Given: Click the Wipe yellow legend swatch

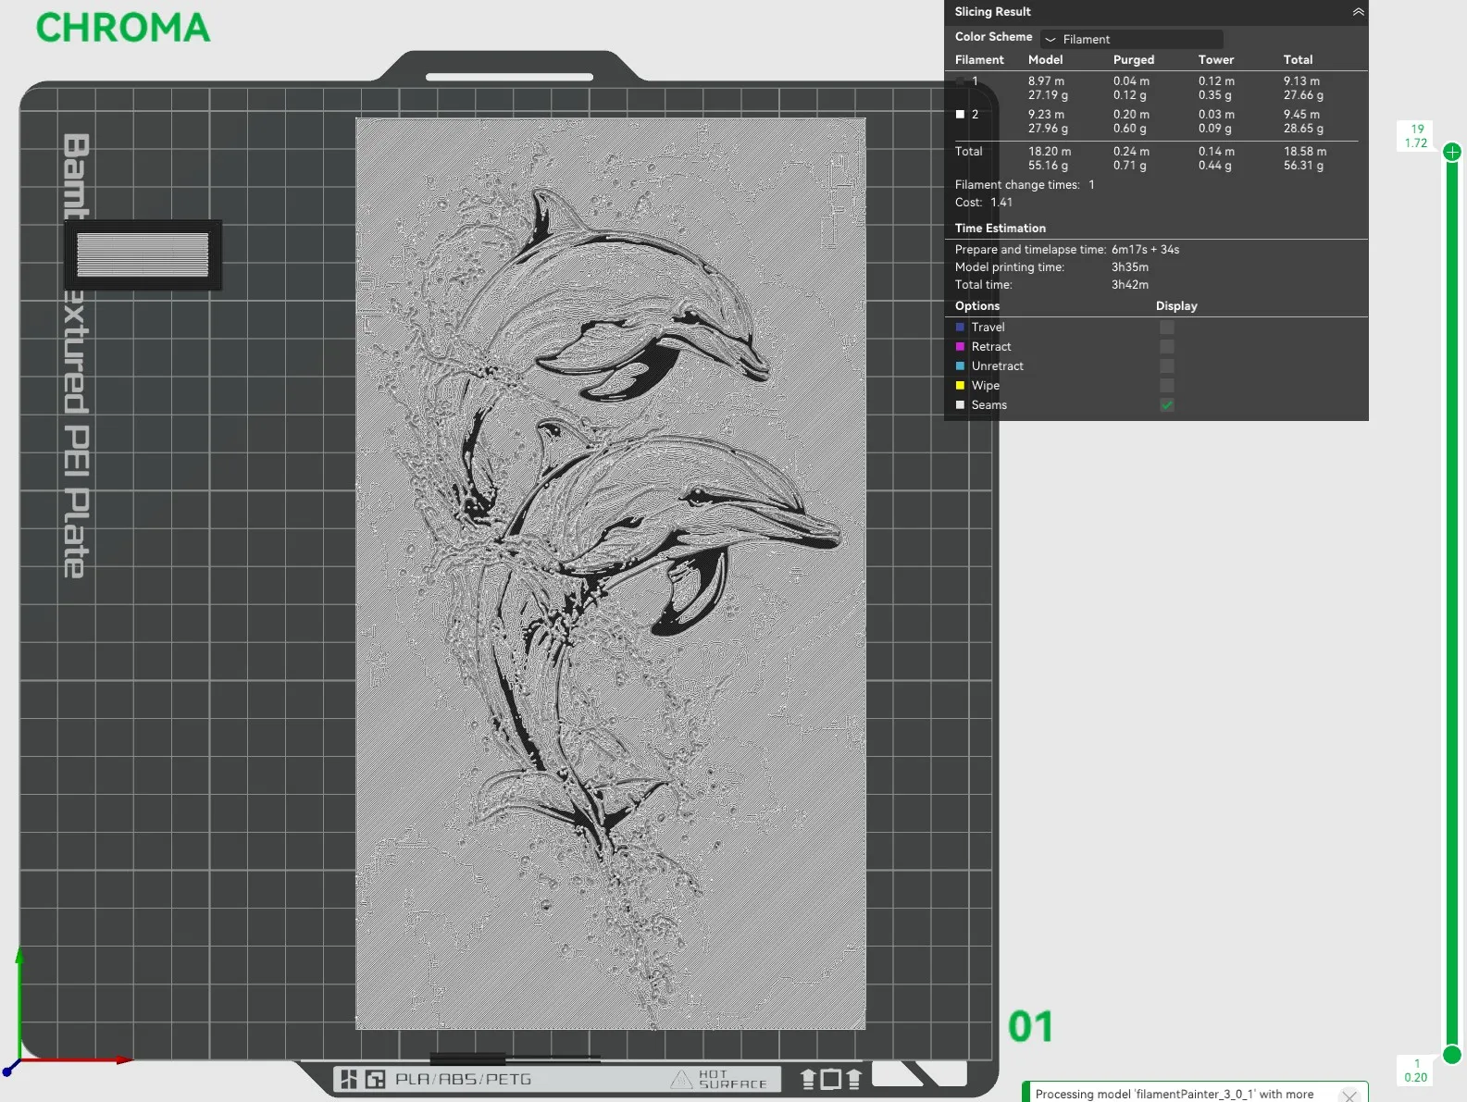Looking at the screenshot, I should 960,386.
